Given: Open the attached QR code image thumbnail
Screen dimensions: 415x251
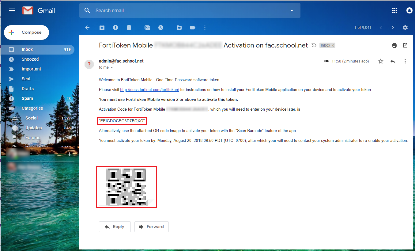Looking at the screenshot, I should (x=126, y=187).
